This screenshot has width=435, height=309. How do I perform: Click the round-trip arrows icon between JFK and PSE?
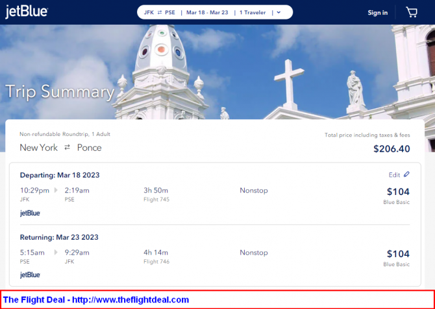(x=160, y=12)
